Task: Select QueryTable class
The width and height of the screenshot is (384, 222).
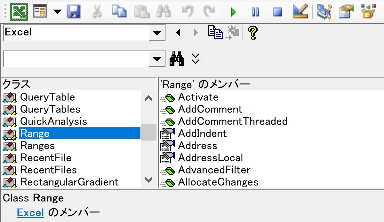Action: pos(47,97)
